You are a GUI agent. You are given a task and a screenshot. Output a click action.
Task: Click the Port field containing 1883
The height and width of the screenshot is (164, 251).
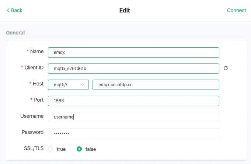(133, 101)
